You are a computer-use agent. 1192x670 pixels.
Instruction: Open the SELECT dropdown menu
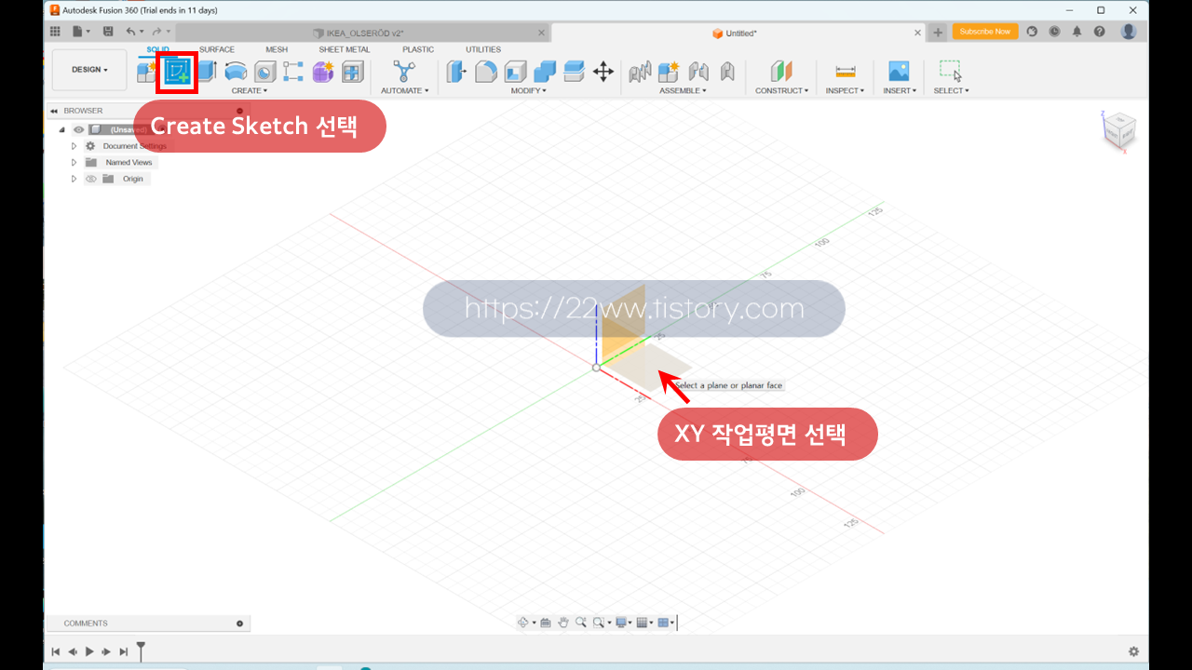point(952,90)
